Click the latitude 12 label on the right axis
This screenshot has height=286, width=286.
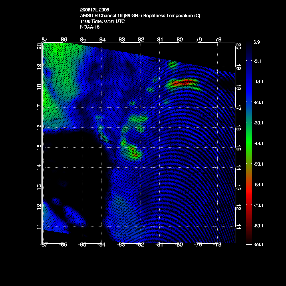[239, 207]
